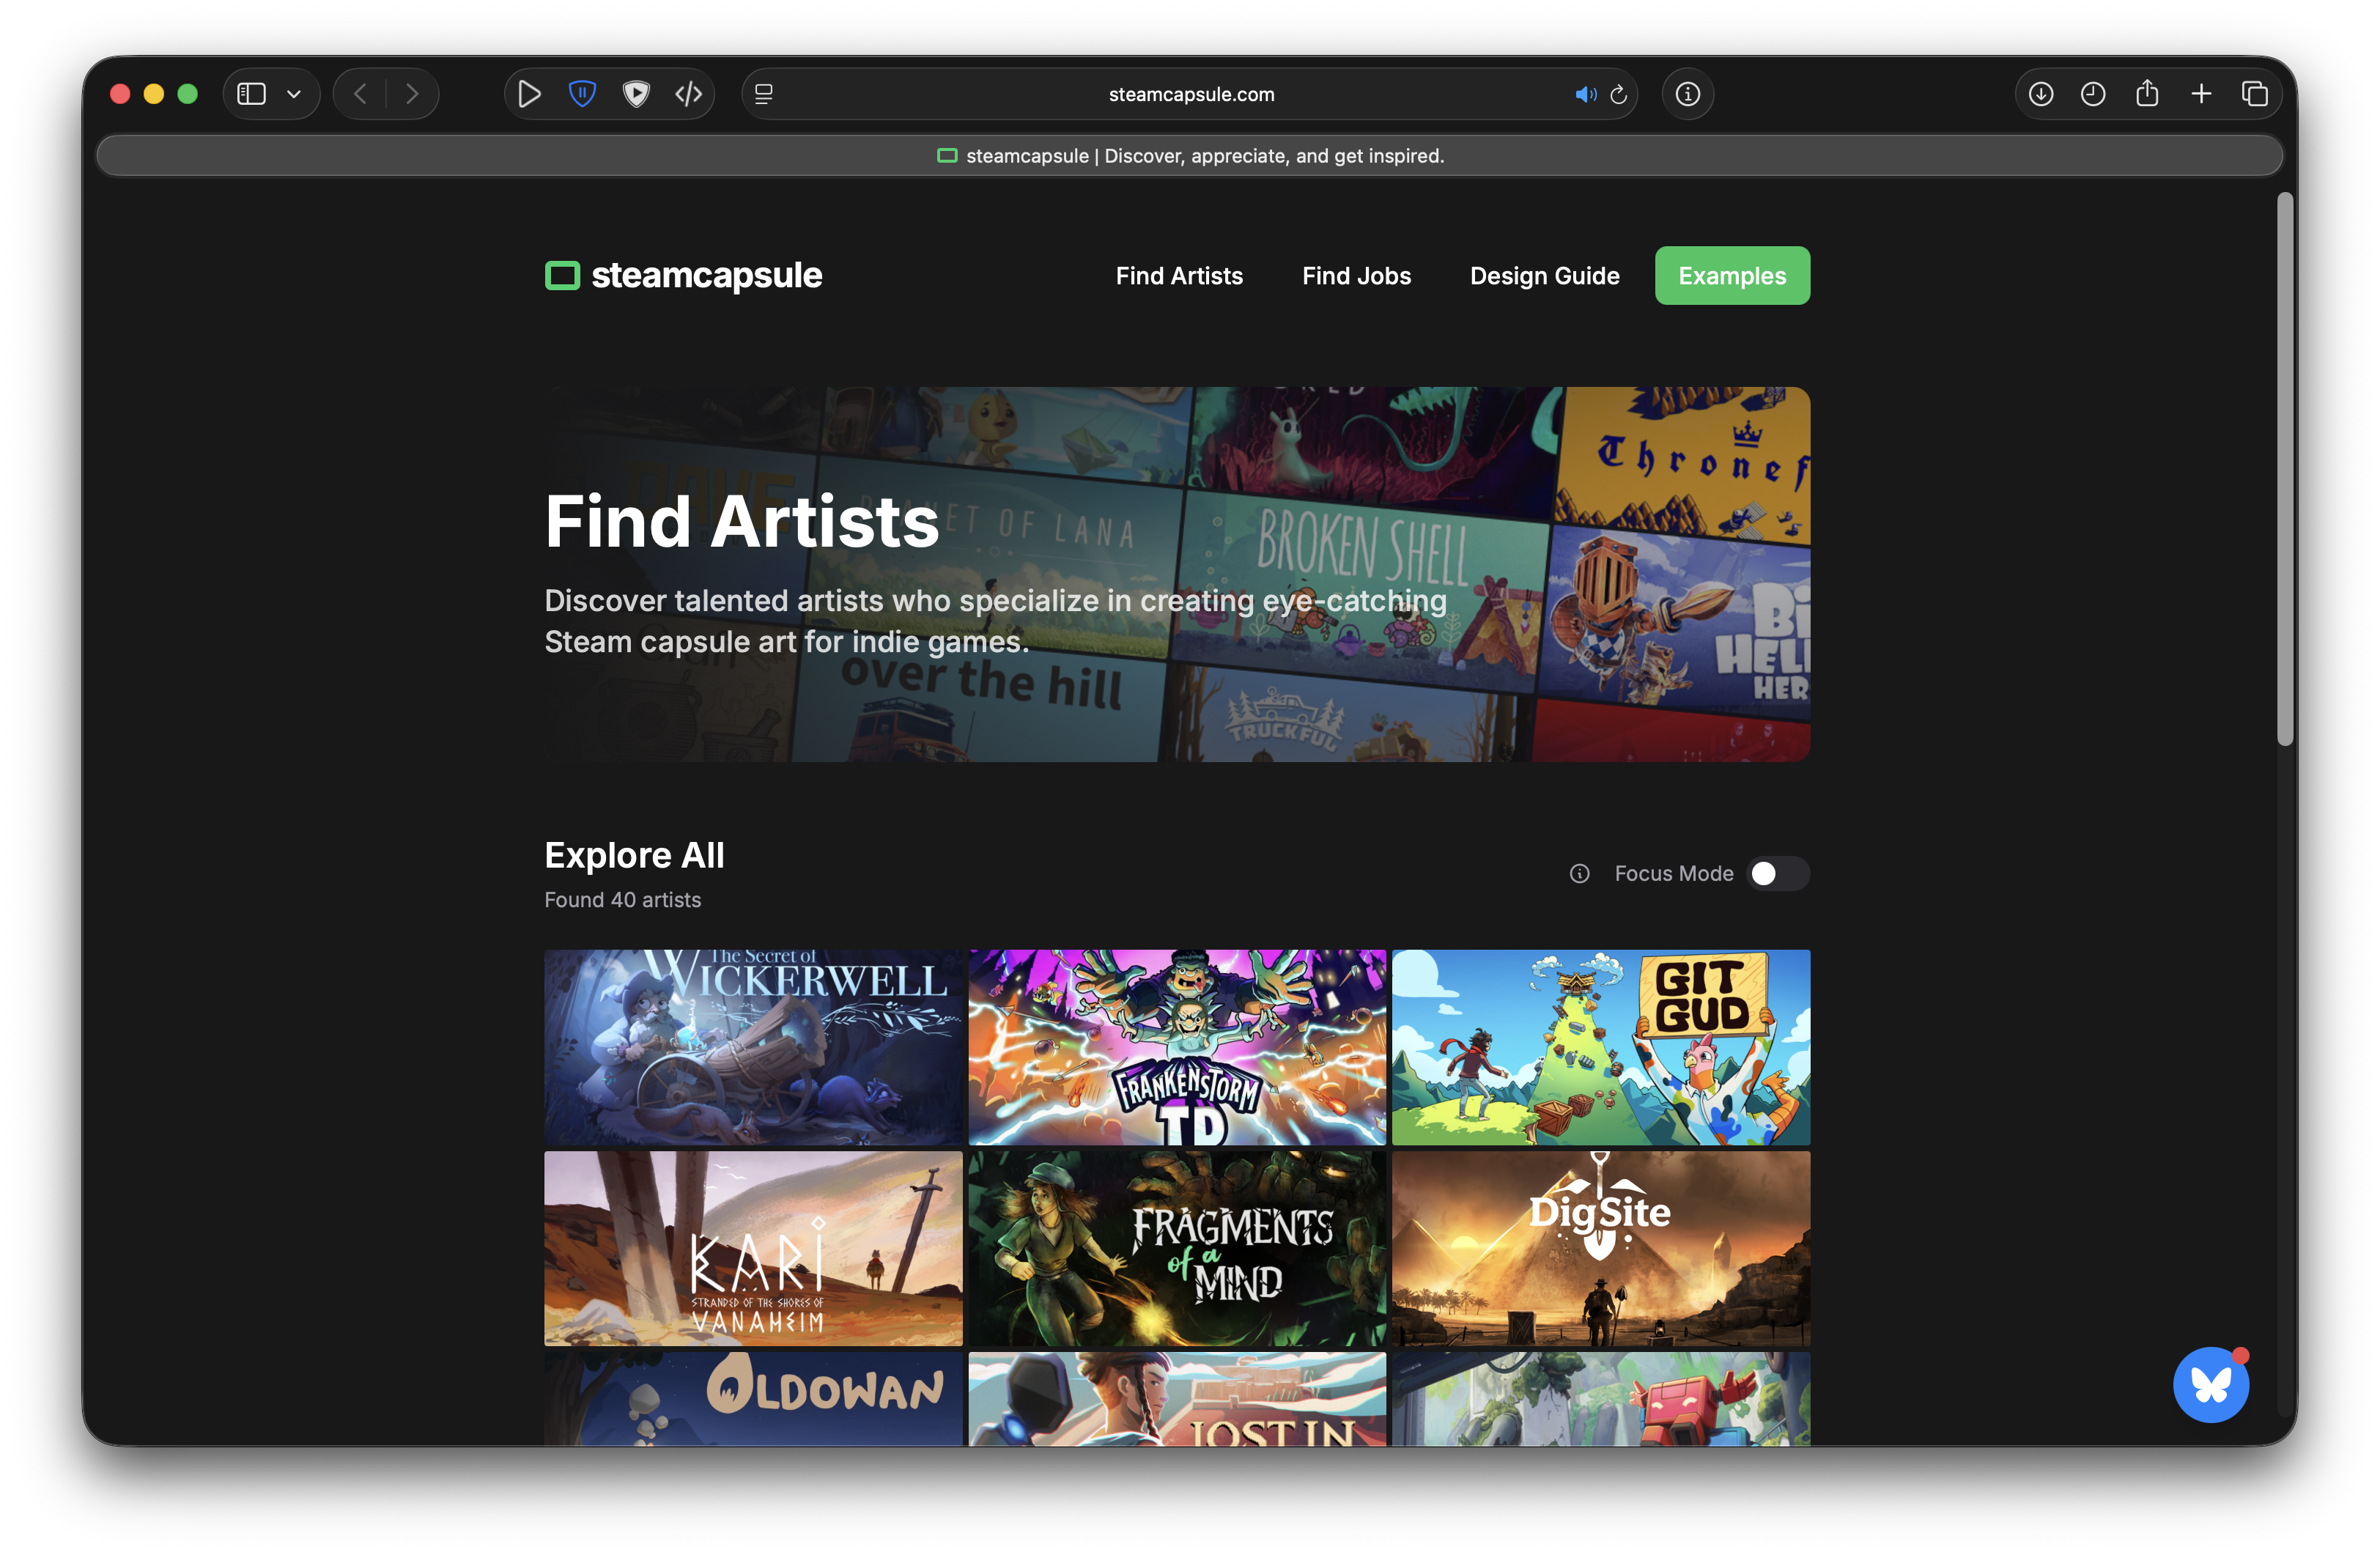This screenshot has width=2380, height=1555.
Task: Open The Secret of Wickerwell capsule
Action: [753, 1047]
